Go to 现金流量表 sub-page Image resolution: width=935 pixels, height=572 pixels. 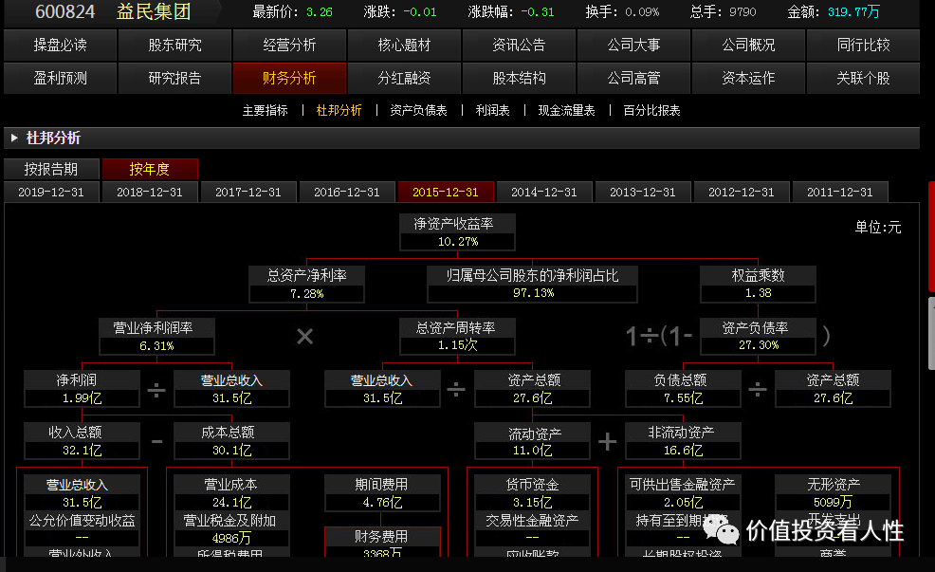(566, 110)
